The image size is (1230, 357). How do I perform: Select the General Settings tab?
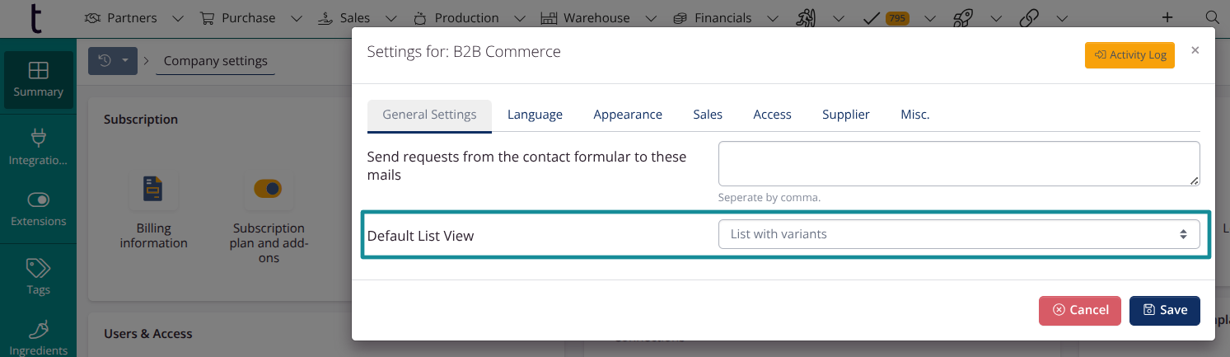(x=429, y=115)
